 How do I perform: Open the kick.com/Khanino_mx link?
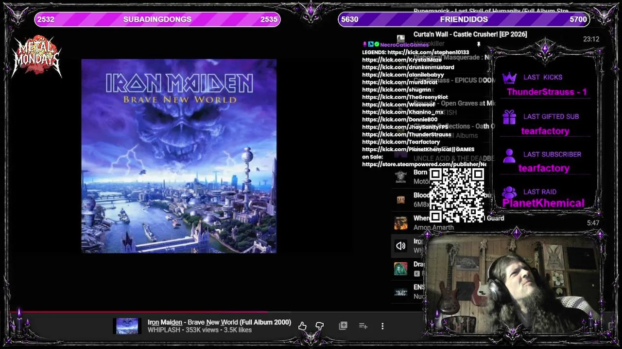pyautogui.click(x=403, y=112)
